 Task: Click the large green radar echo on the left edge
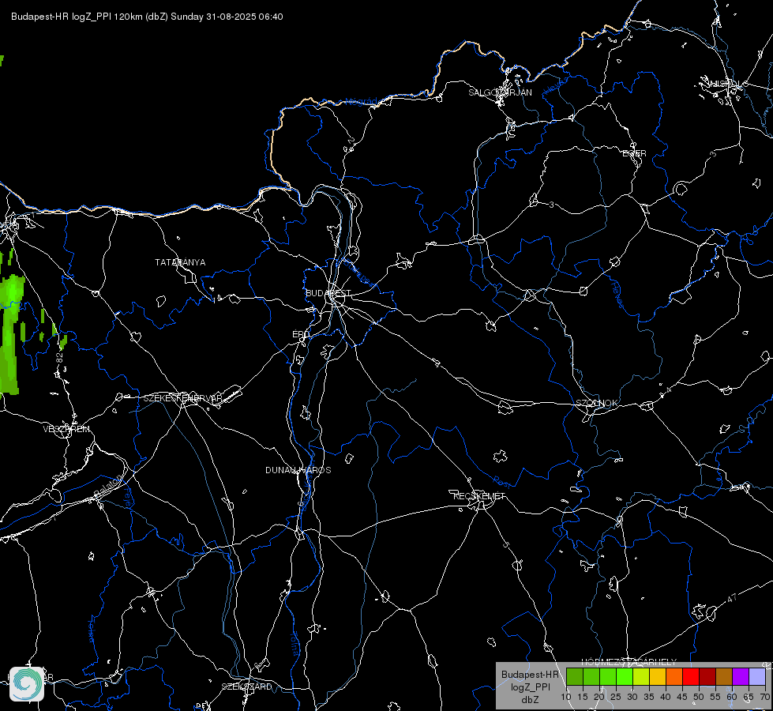tap(11, 336)
